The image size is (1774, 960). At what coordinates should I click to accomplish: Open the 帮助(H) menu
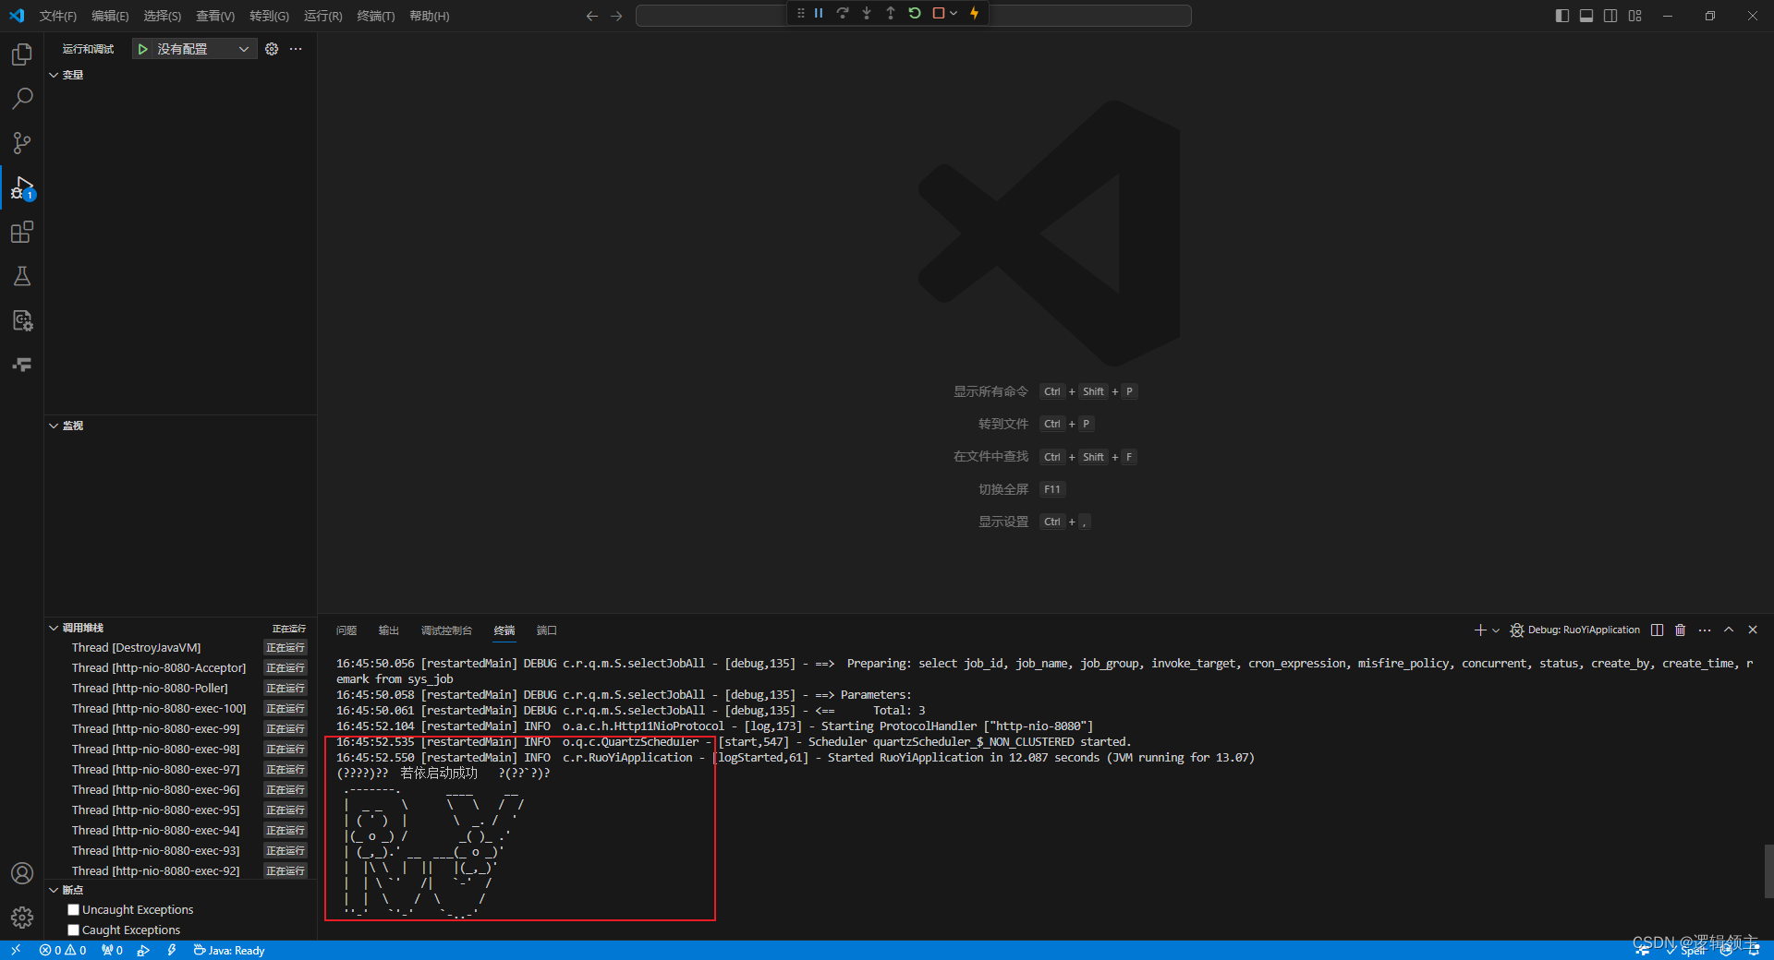tap(429, 16)
